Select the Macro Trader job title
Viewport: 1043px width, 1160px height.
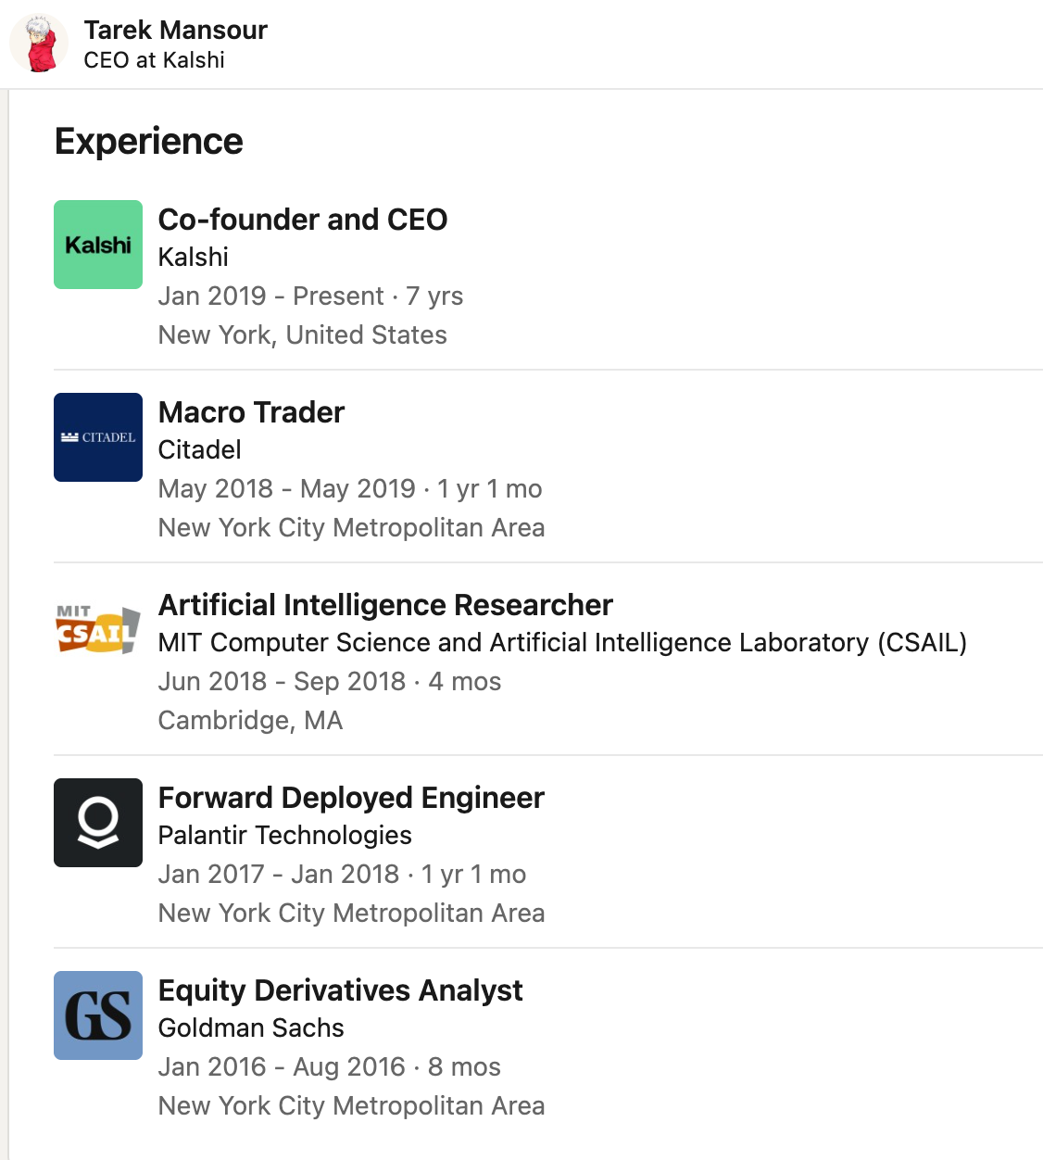pyautogui.click(x=251, y=412)
